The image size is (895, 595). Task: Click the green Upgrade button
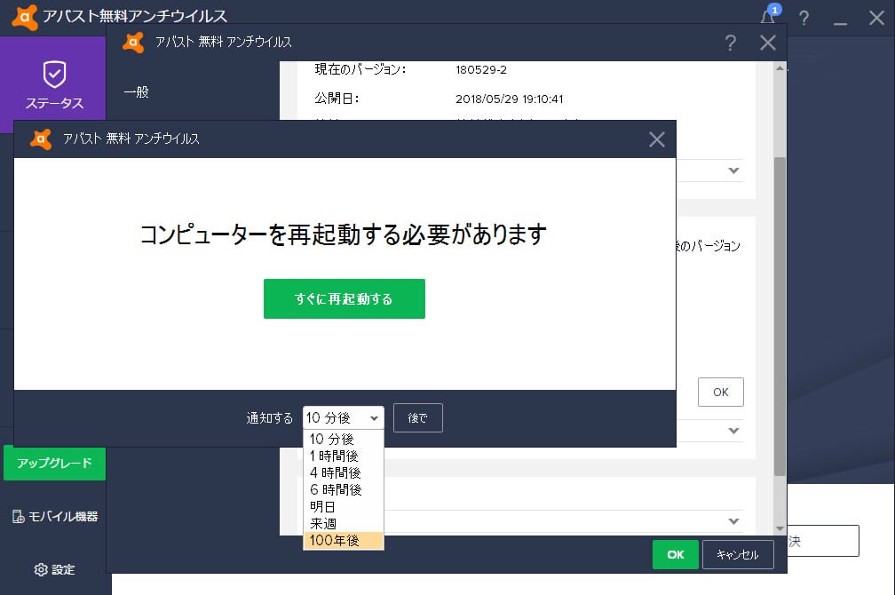55,463
